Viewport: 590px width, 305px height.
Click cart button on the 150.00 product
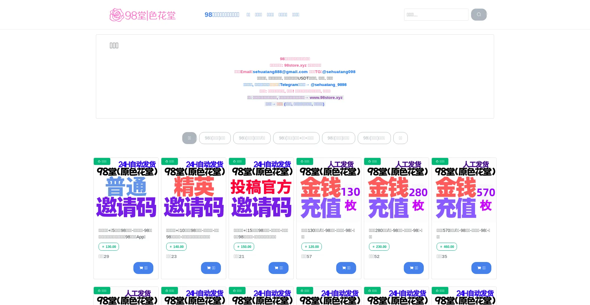(x=278, y=268)
